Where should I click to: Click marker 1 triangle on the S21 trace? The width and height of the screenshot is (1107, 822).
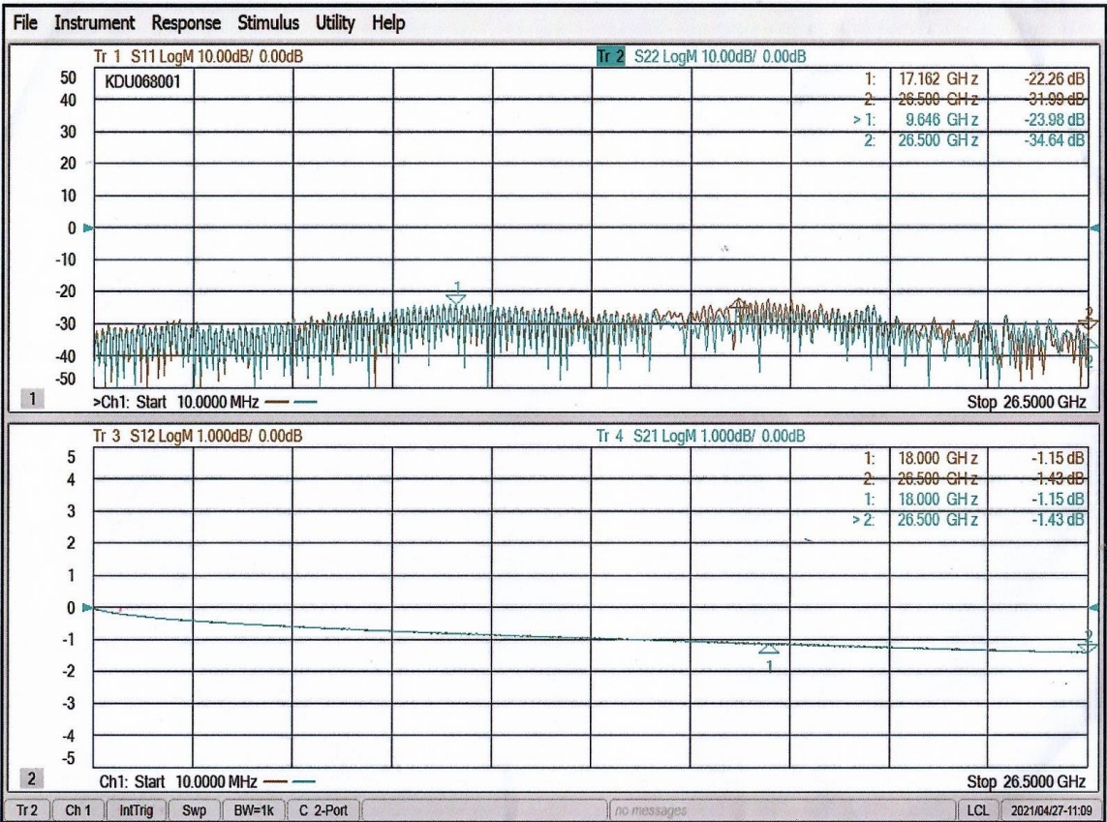(768, 650)
